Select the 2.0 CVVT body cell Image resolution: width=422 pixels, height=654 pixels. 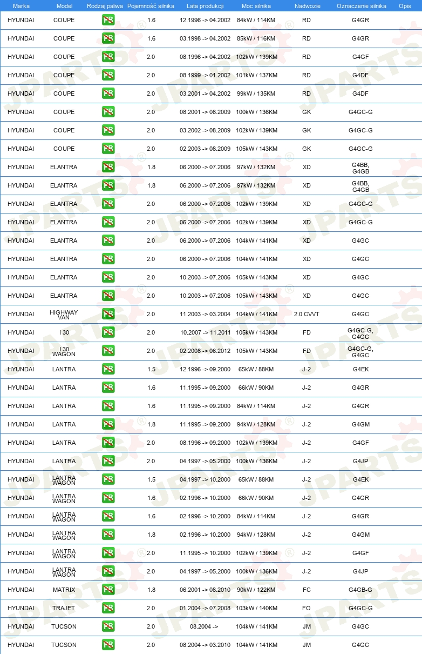(307, 314)
